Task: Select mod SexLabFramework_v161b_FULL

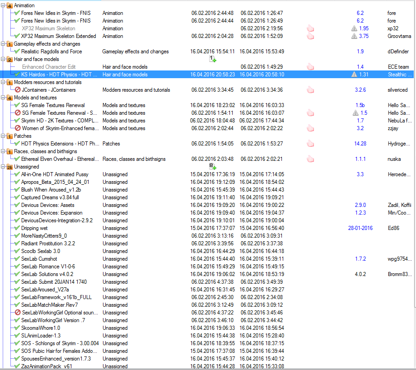Action: tap(56, 297)
